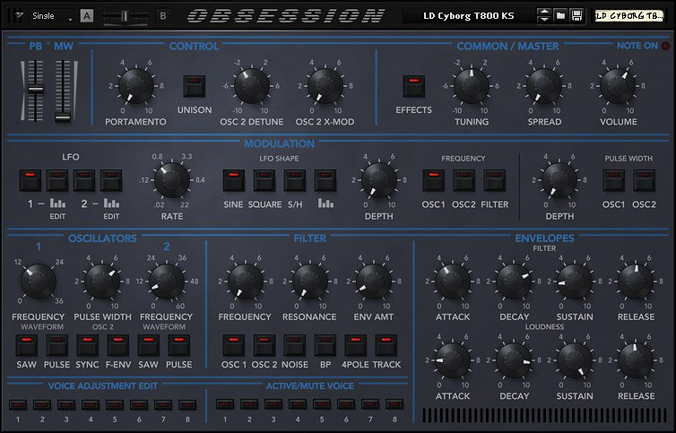Click the master TUNING knob

pyautogui.click(x=472, y=86)
